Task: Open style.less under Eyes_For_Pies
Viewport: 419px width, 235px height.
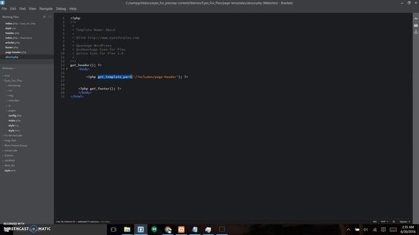Action: (14, 131)
